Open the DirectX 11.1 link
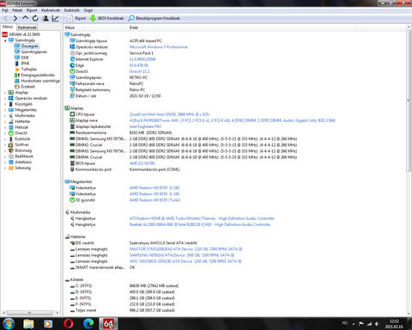The height and width of the screenshot is (330, 412). click(x=139, y=71)
